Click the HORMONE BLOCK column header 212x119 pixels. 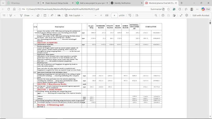click(x=101, y=27)
